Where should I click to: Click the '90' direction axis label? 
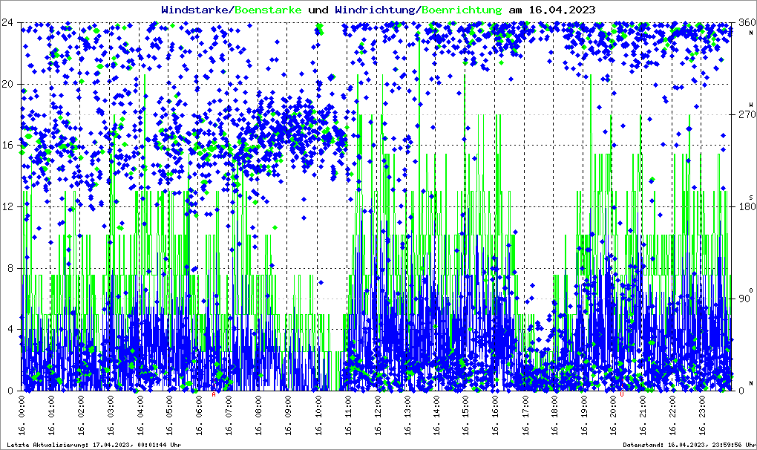744,299
